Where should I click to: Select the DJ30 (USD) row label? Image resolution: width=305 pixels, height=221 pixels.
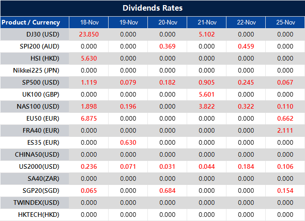[43, 34]
